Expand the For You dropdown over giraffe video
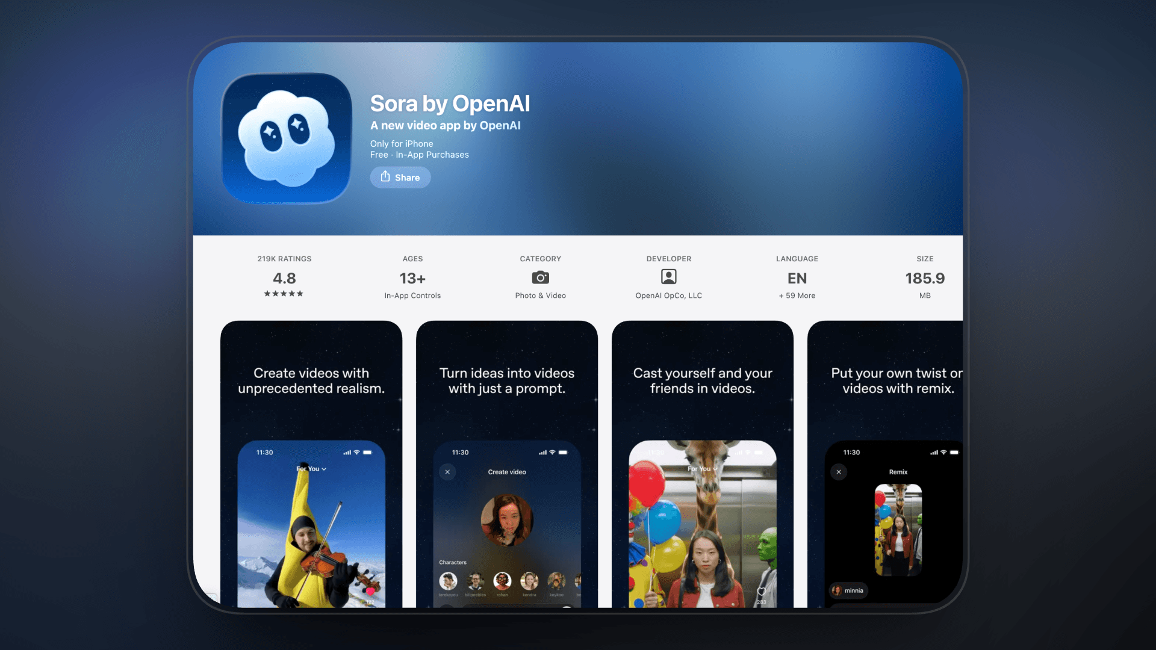Viewport: 1156px width, 650px height. click(x=702, y=469)
